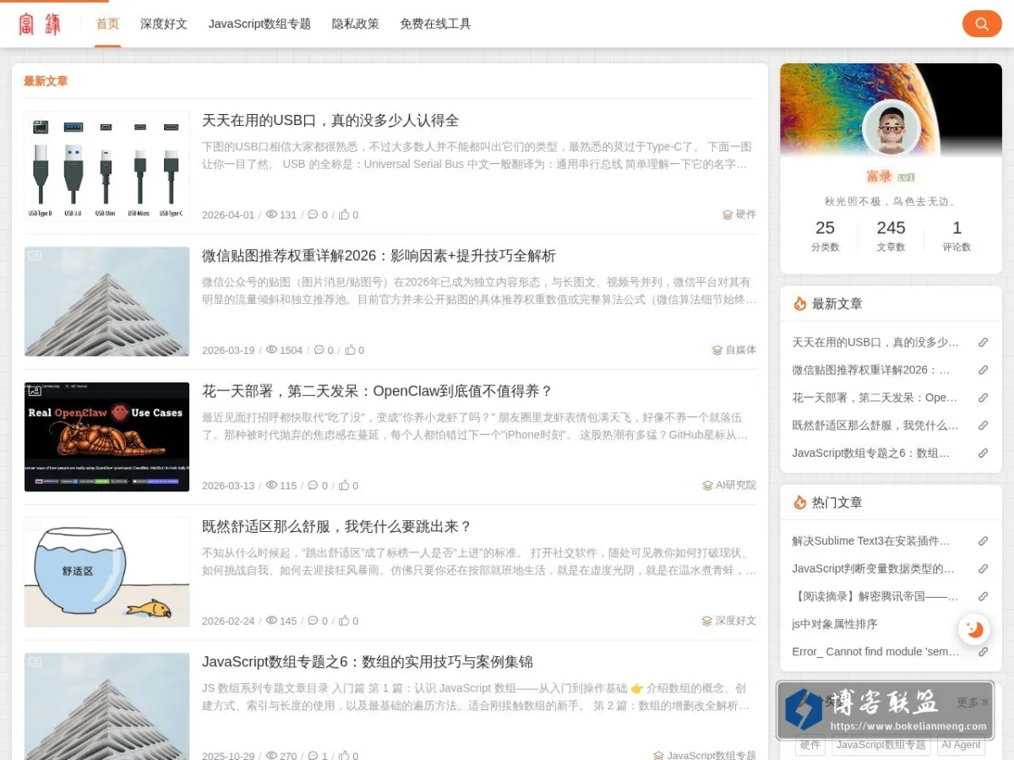
Task: Click the link icon beside 解决Sublime Text3 entry
Action: coord(983,541)
